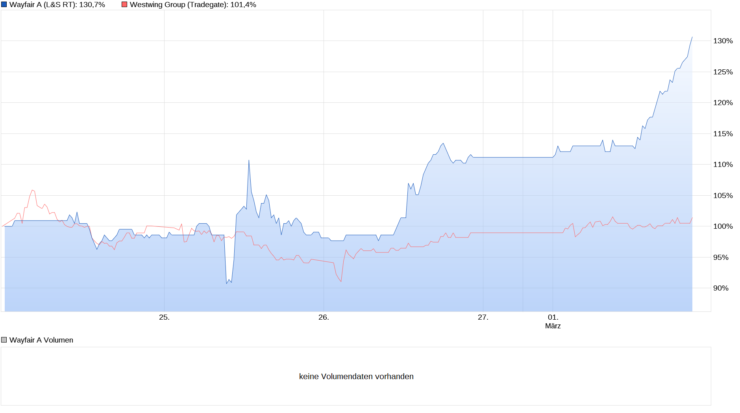The width and height of the screenshot is (740, 413).
Task: Click the 90% y-axis label
Action: click(721, 288)
